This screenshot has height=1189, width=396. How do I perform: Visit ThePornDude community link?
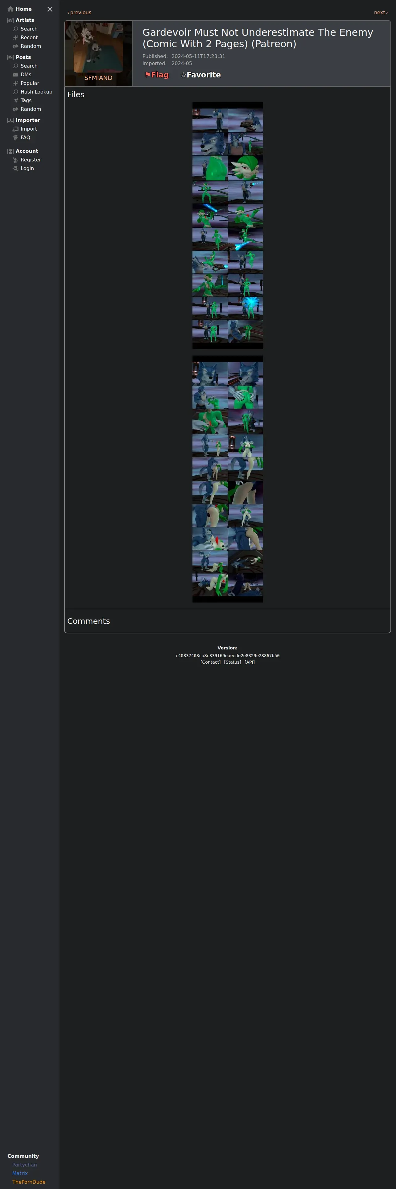pos(29,1182)
